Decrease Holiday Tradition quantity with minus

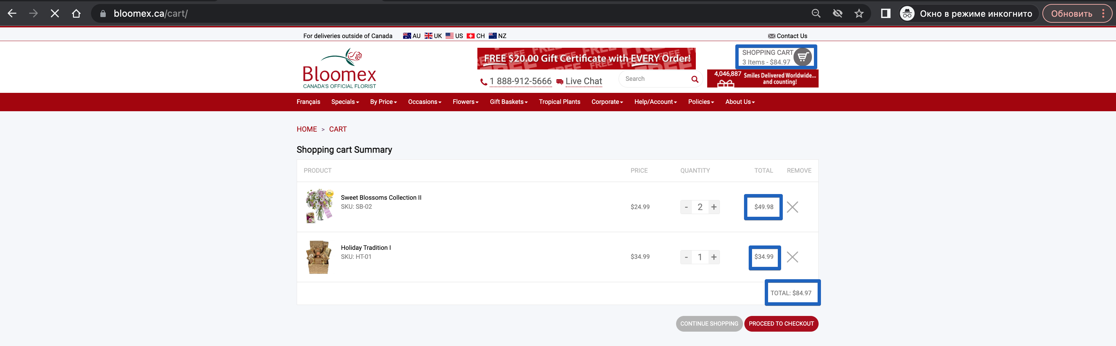[686, 257]
